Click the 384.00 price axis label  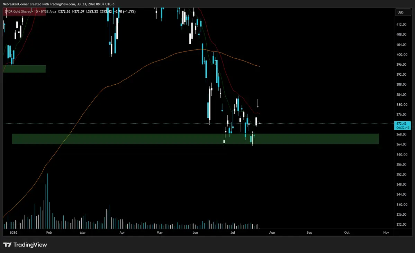click(x=401, y=95)
